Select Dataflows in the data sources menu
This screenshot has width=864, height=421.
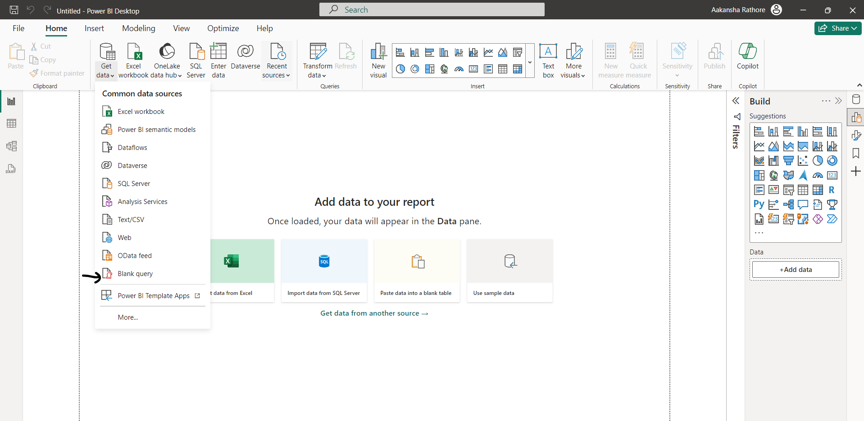click(x=152, y=148)
